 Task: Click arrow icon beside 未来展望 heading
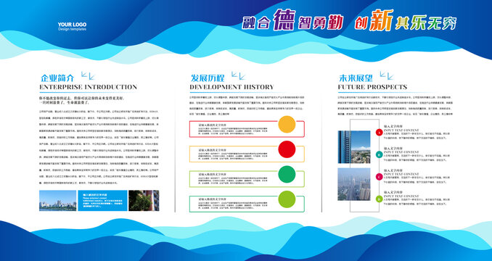[x=387, y=76]
